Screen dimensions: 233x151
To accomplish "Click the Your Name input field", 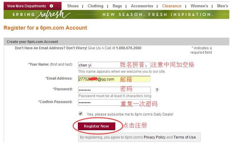I will 114,65.
